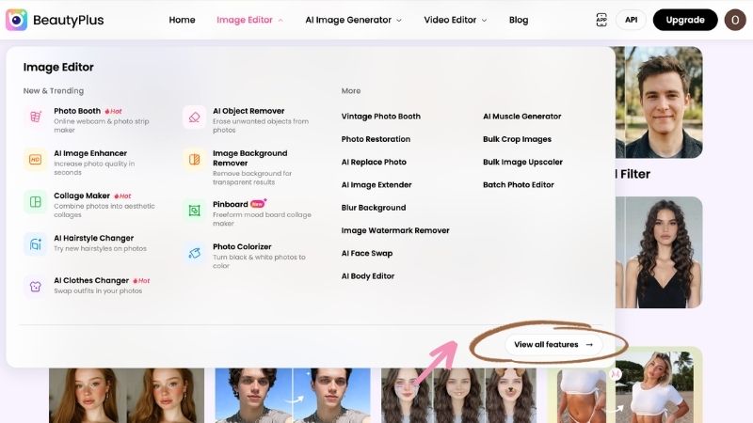Viewport: 753px width, 423px height.
Task: Choose Batch Photo Editor link
Action: 519,184
